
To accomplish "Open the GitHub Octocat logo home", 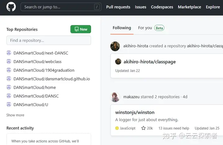I will pyautogui.click(x=11, y=7).
